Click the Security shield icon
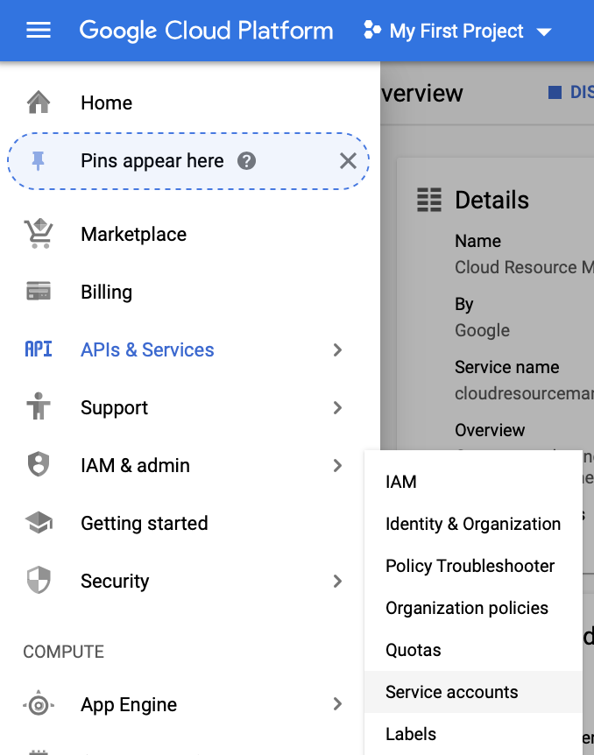This screenshot has width=594, height=755. (x=39, y=580)
